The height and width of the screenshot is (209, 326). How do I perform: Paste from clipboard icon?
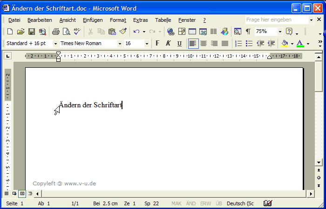(x=112, y=32)
